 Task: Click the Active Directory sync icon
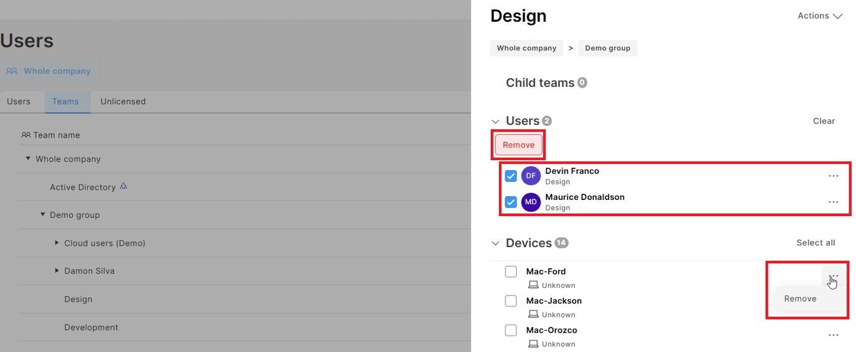123,186
